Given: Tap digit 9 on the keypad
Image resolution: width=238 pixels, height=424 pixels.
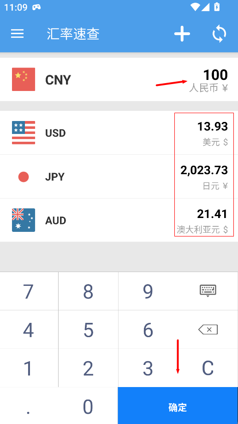Looking at the screenshot, I should click(148, 291).
